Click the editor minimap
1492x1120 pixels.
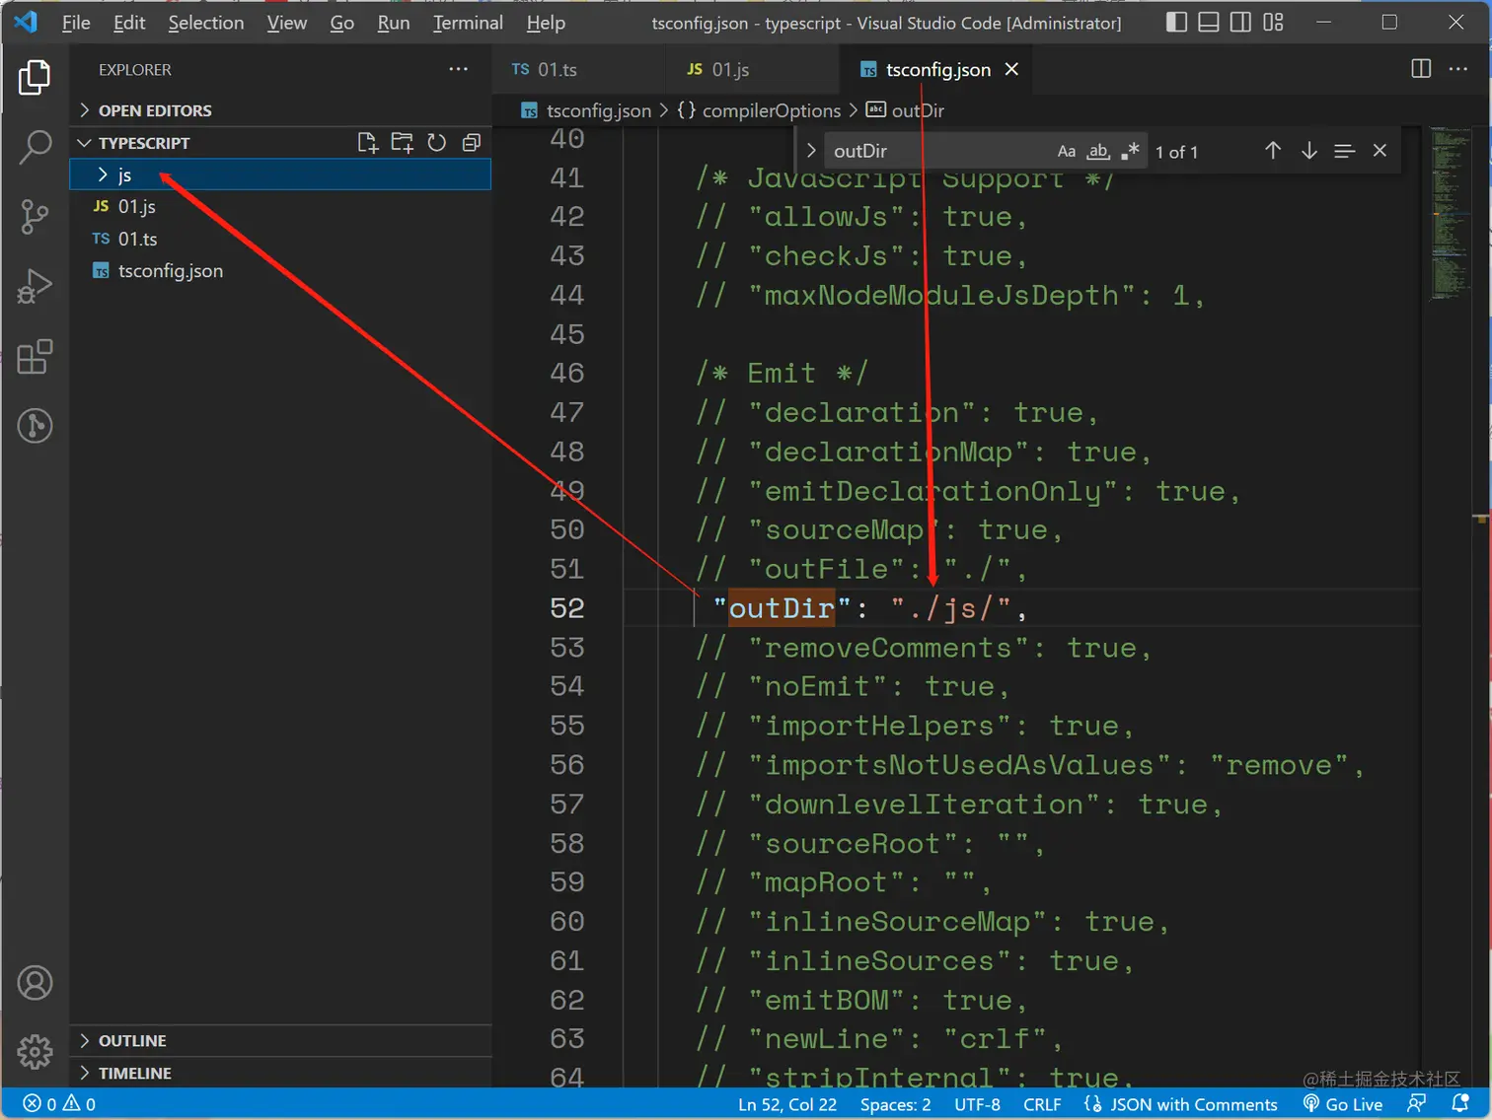pos(1450,212)
